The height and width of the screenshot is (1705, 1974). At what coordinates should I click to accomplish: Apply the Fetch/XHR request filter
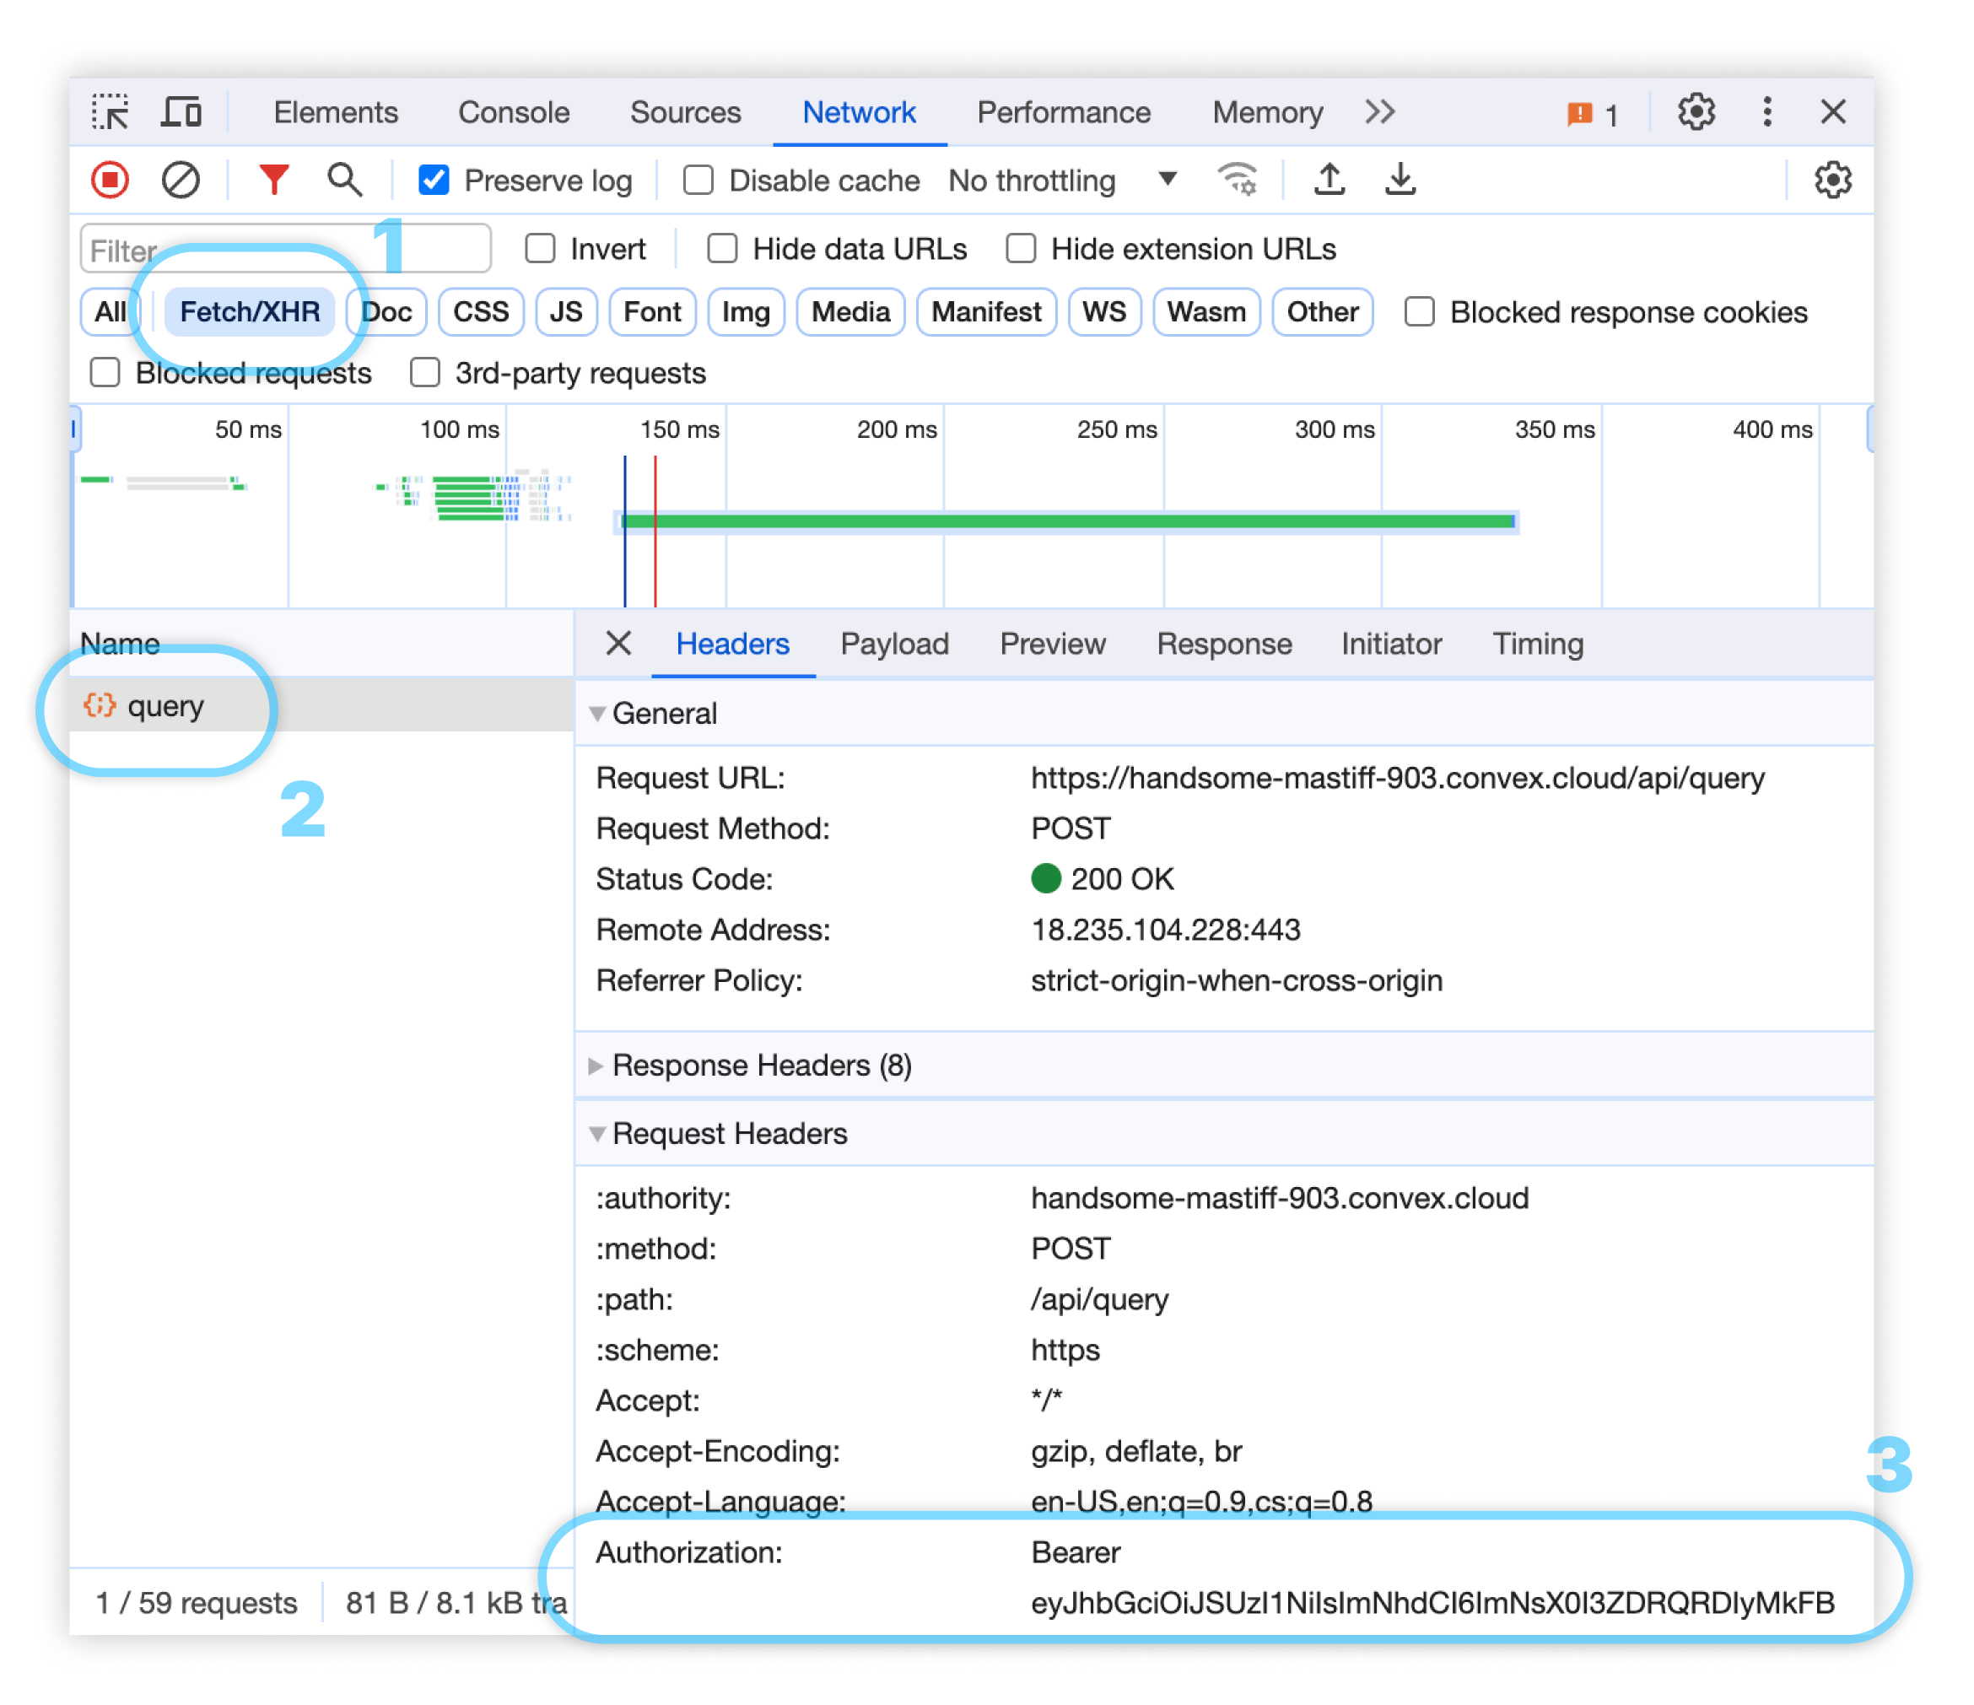tap(250, 311)
